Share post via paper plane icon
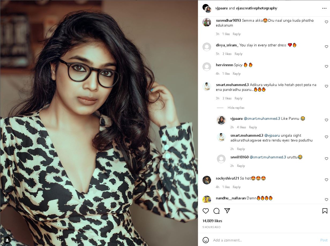The height and width of the screenshot is (246, 330). coord(227,211)
